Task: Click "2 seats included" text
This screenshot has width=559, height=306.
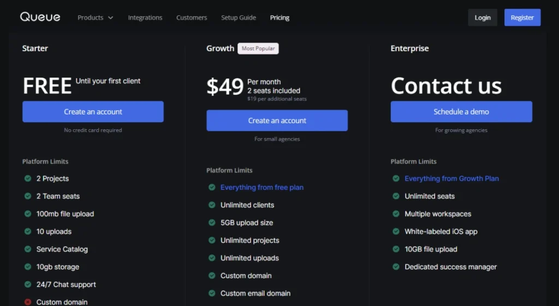Action: [274, 91]
